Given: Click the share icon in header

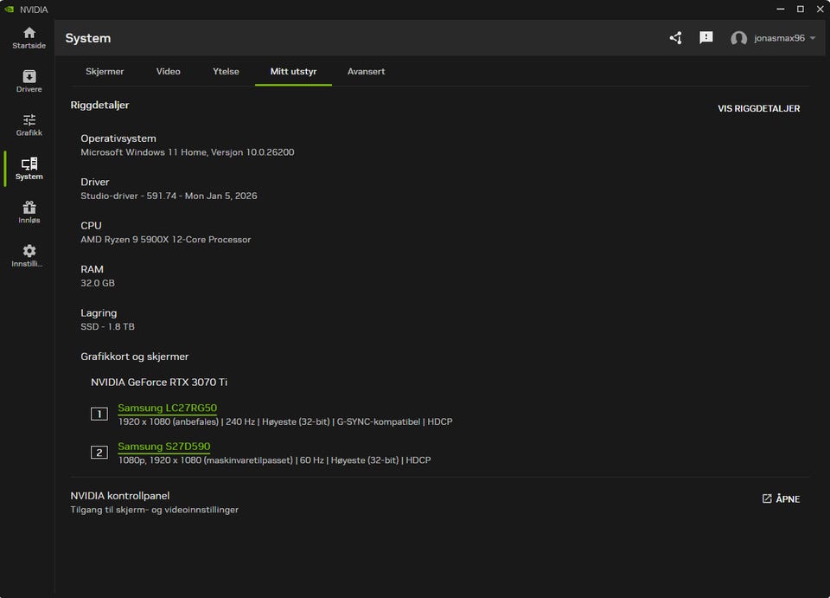Looking at the screenshot, I should (676, 38).
